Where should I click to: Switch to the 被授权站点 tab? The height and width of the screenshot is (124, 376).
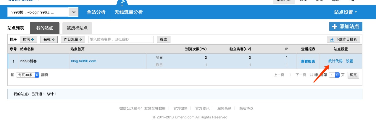(77, 28)
